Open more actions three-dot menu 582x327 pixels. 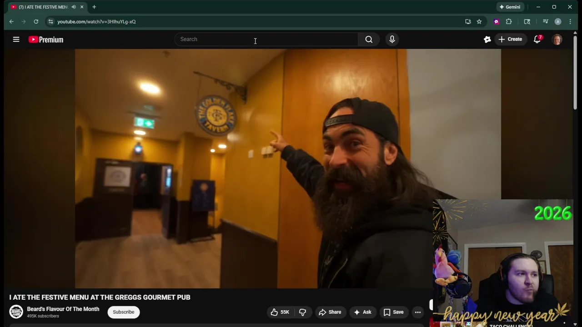point(417,312)
